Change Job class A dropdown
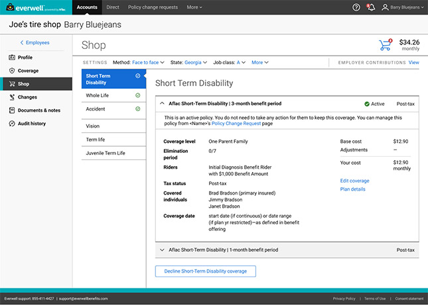The image size is (428, 305). [x=241, y=63]
